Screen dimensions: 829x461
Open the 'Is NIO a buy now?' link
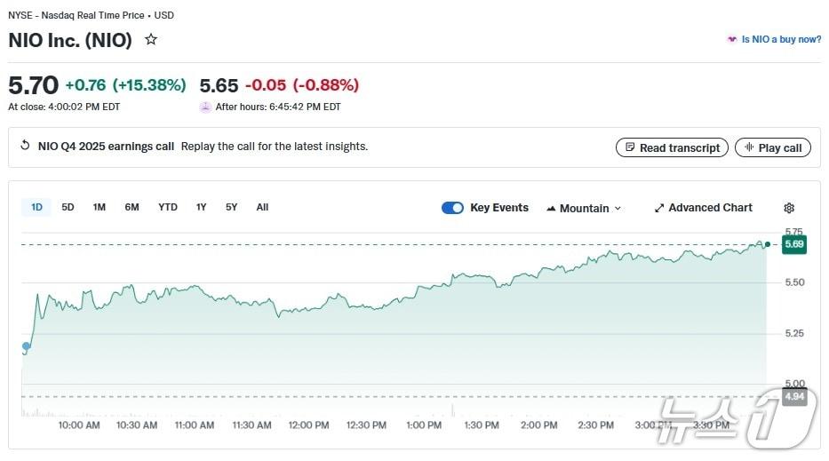pyautogui.click(x=781, y=39)
